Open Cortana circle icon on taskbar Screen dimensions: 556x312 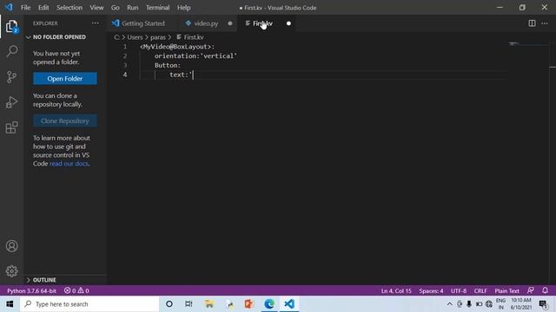(x=169, y=304)
